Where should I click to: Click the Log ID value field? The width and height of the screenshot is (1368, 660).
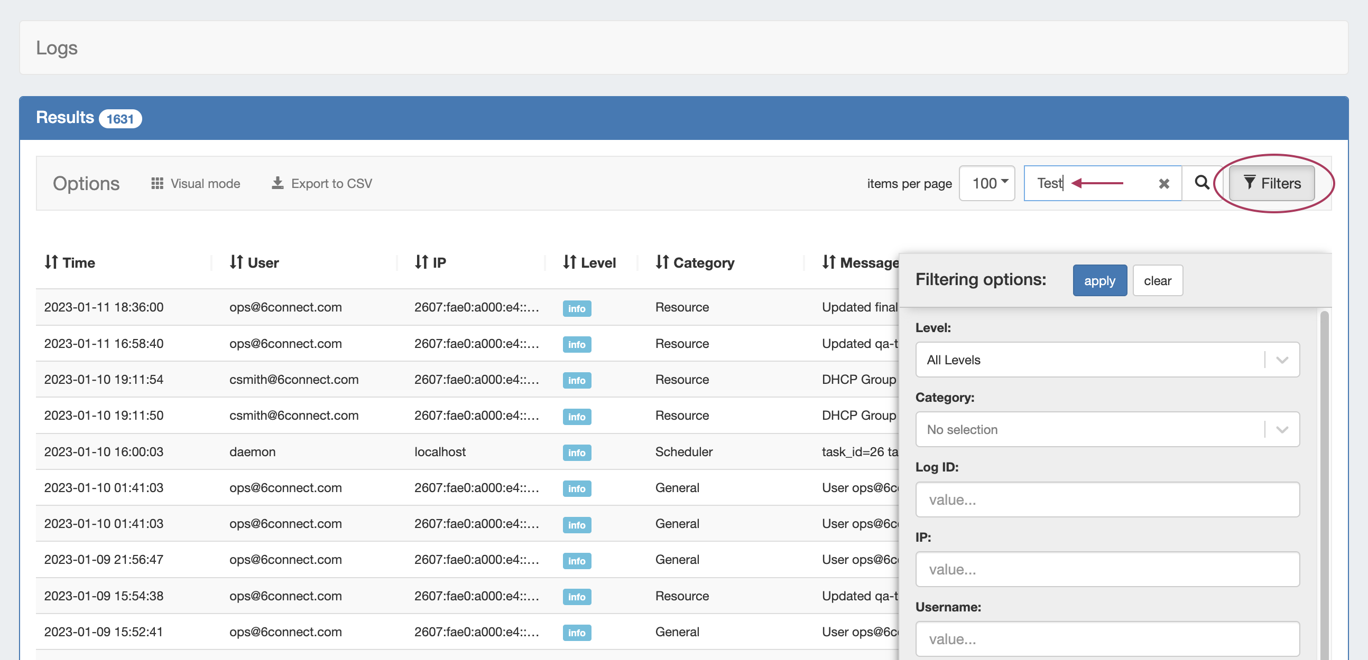[x=1107, y=499]
